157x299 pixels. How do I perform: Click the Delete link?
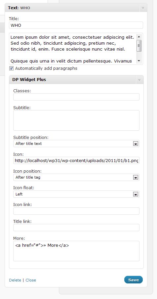[x=15, y=280]
